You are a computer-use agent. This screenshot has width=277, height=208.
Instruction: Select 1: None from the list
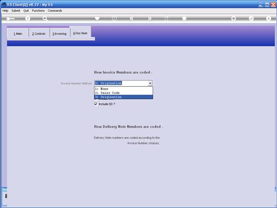tap(123, 89)
